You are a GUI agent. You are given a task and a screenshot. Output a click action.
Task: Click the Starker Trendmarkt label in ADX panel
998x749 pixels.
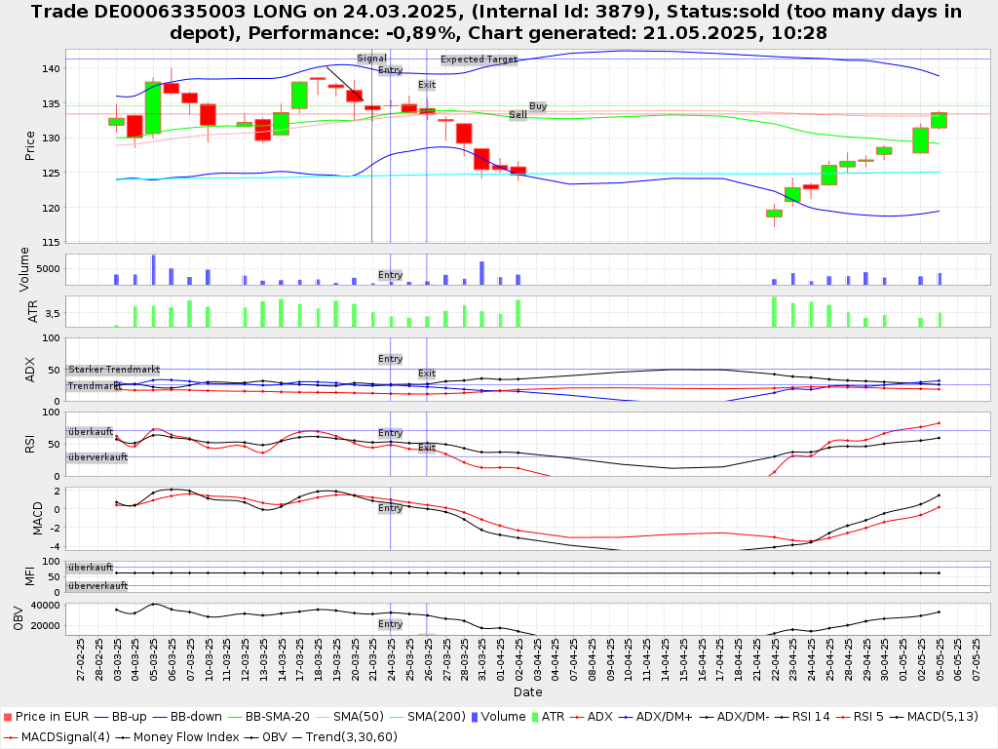[113, 371]
